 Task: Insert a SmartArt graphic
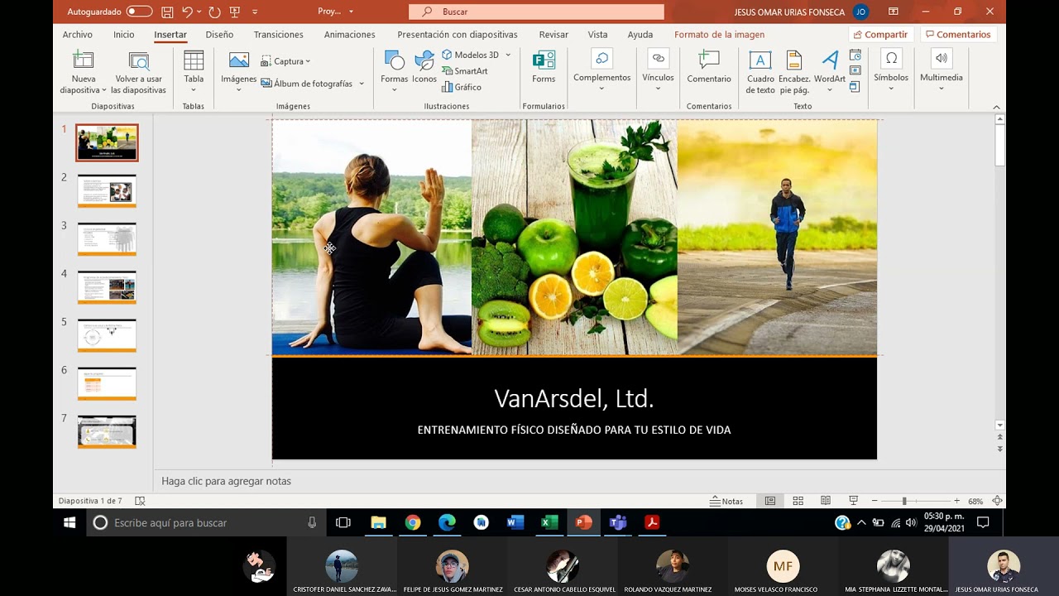(x=464, y=71)
